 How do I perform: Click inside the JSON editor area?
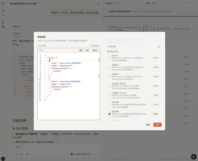pyautogui.click(x=69, y=86)
